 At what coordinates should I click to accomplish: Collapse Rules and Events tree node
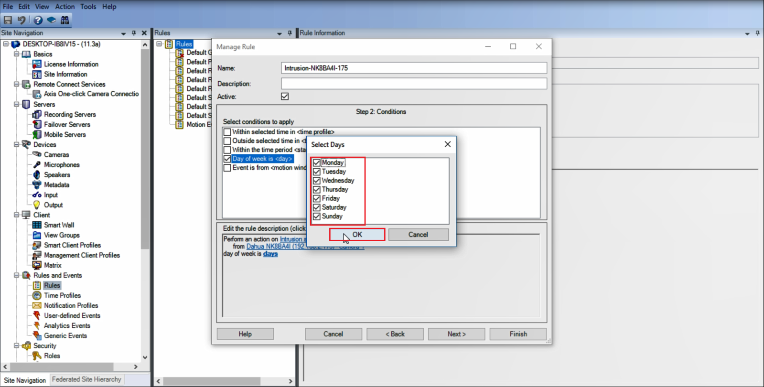point(16,275)
